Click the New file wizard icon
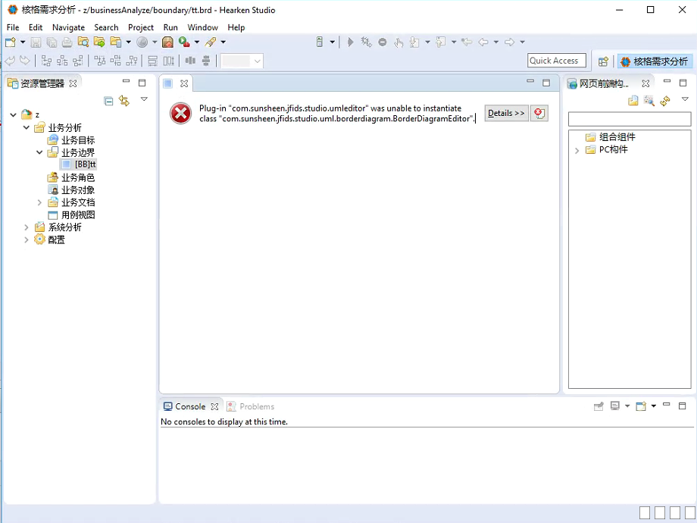Image resolution: width=697 pixels, height=523 pixels. click(x=11, y=42)
